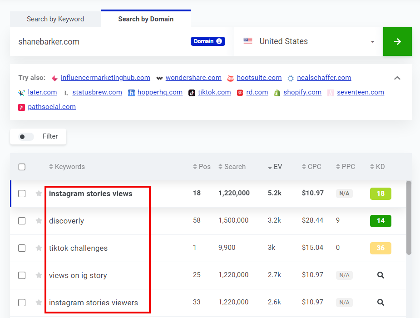Click the dark green KD 14 badge
This screenshot has width=420, height=318.
click(380, 221)
